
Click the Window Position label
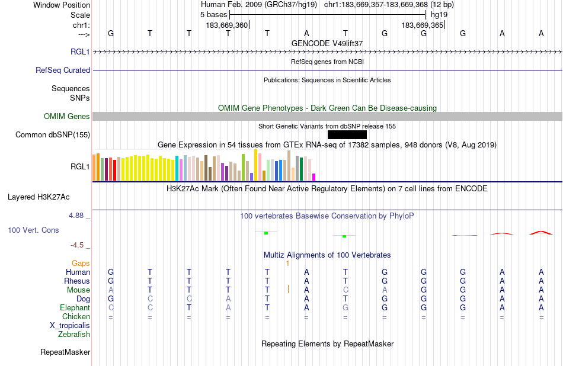[62, 5]
